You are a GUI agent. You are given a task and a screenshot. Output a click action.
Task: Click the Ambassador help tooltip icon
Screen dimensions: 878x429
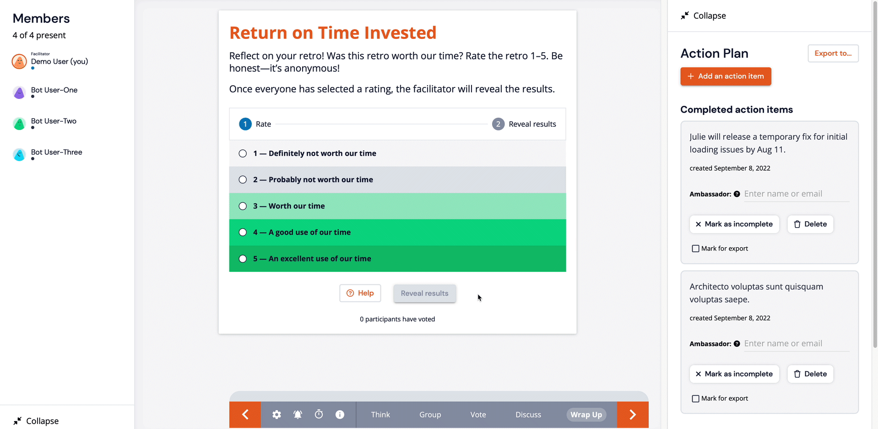737,194
